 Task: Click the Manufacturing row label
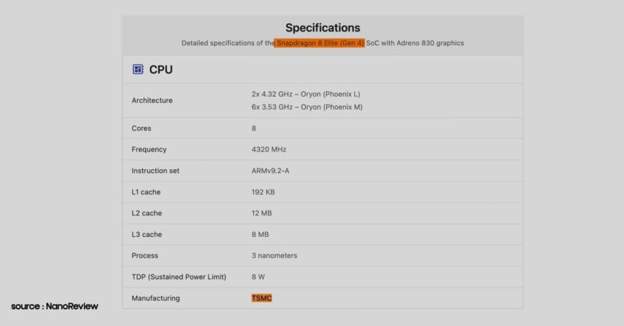pos(155,298)
